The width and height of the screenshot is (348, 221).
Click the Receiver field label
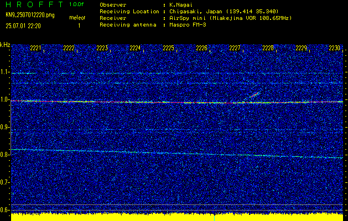(x=113, y=18)
